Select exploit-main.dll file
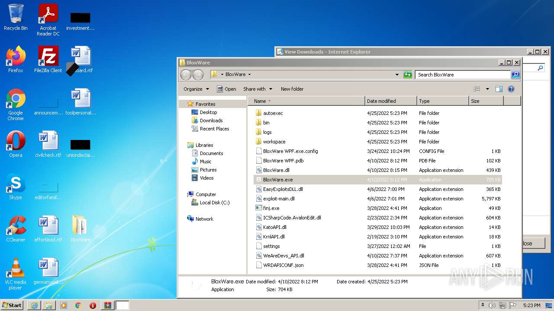The image size is (554, 311). pos(377,199)
